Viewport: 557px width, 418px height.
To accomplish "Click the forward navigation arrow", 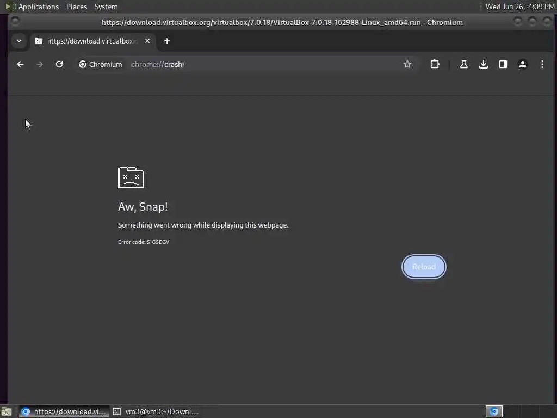I will click(40, 64).
